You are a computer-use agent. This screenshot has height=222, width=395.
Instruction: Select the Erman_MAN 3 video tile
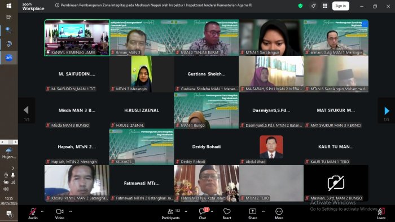coord(142,37)
